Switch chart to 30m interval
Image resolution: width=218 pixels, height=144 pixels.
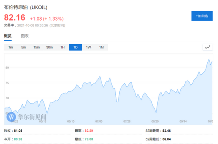coord(50,47)
